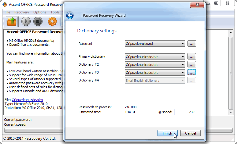The height and width of the screenshot is (144, 237).
Task: Expand the Rules set dropdown
Action: click(x=183, y=44)
